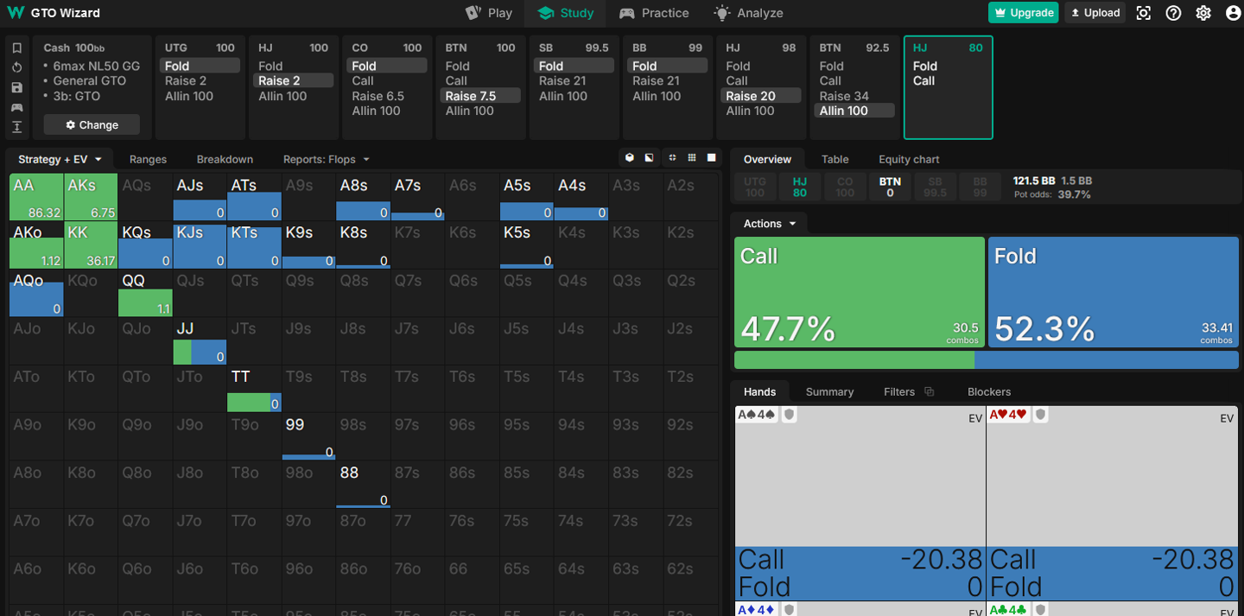
Task: Open the help question mark icon
Action: (x=1173, y=13)
